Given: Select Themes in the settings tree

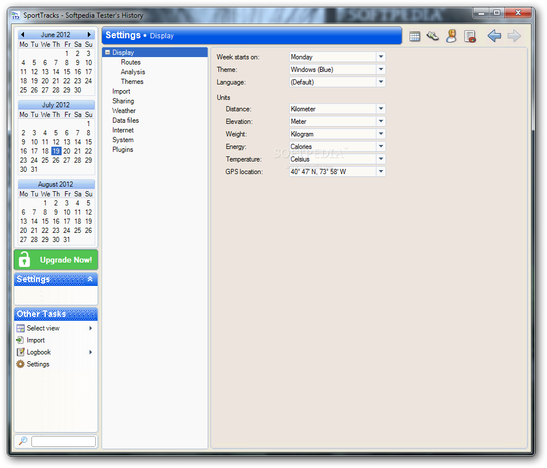Looking at the screenshot, I should pyautogui.click(x=132, y=82).
